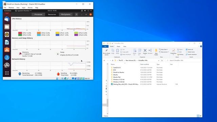Viewport: 217px width, 122px height.
Task: Click Copy to in the Explorer ribbon
Action: tap(139, 52)
